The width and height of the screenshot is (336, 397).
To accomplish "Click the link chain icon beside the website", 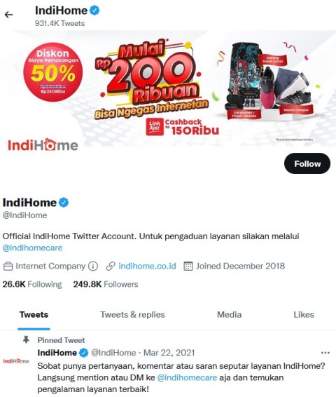I will [111, 267].
